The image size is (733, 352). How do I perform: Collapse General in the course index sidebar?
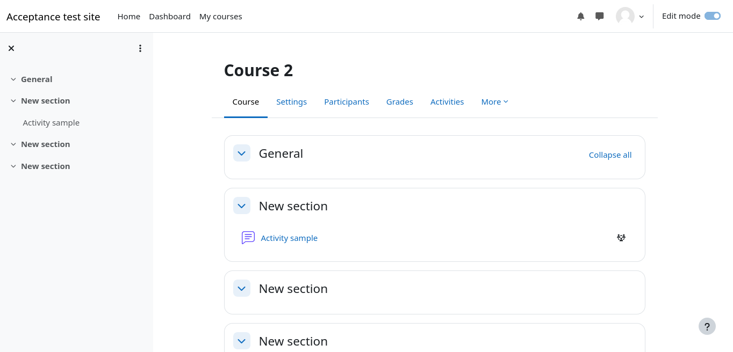click(13, 79)
